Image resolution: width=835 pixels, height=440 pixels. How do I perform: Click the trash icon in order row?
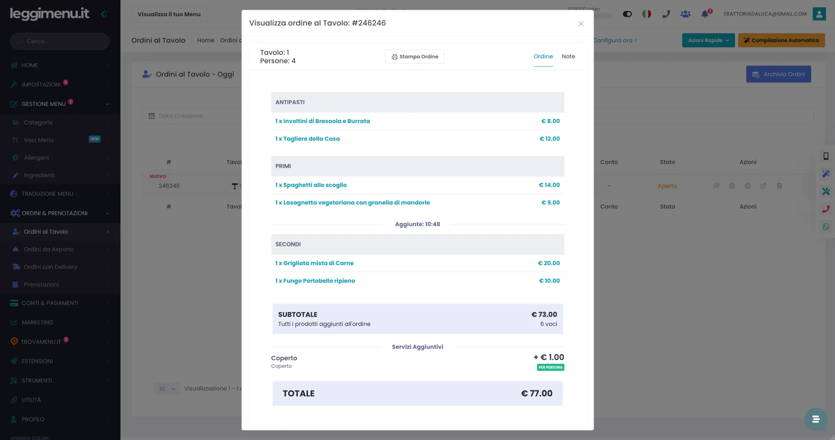click(780, 186)
